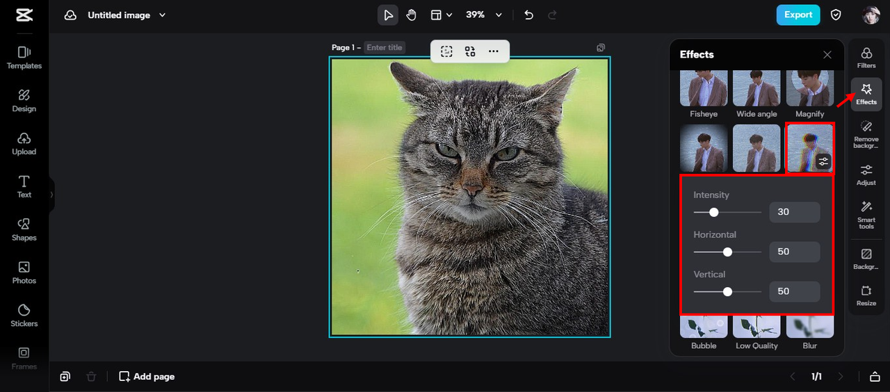Click the Horizontal slider handle
Image resolution: width=890 pixels, height=392 pixels.
click(727, 252)
